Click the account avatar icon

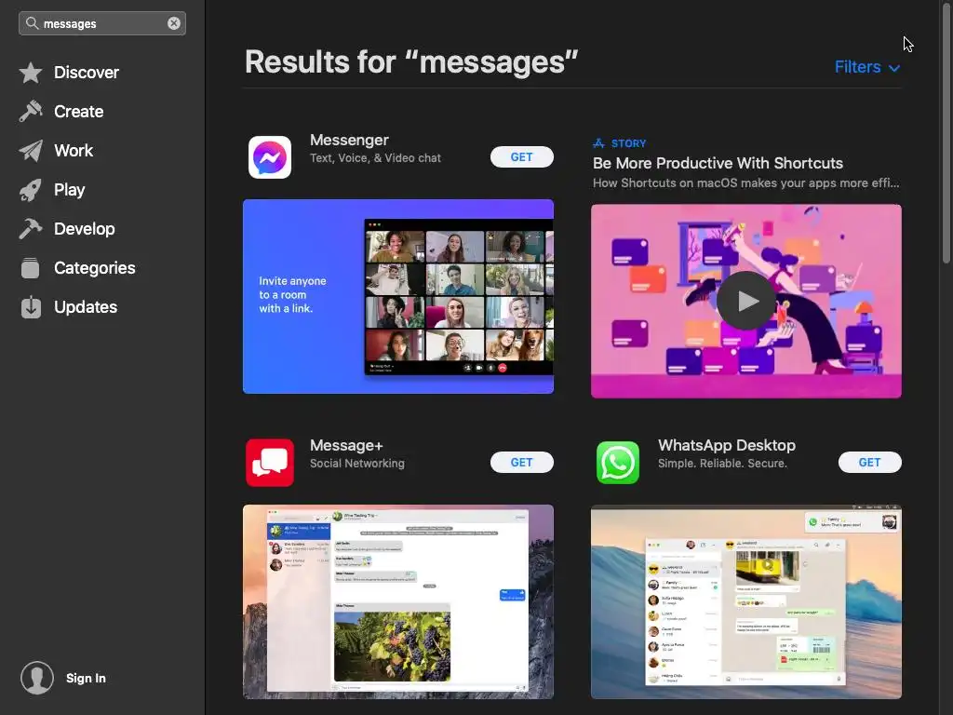click(x=37, y=678)
